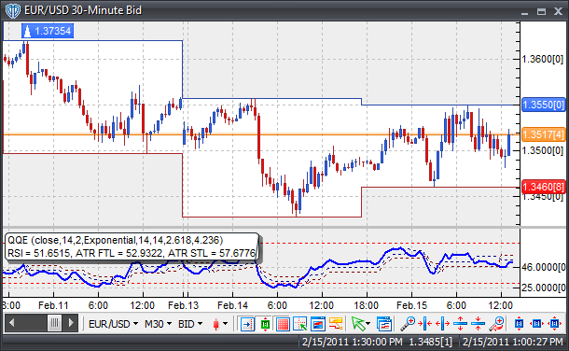Click the Feb.11 date axis label

(x=53, y=305)
